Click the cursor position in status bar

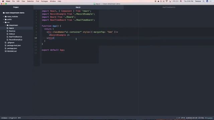19,118
